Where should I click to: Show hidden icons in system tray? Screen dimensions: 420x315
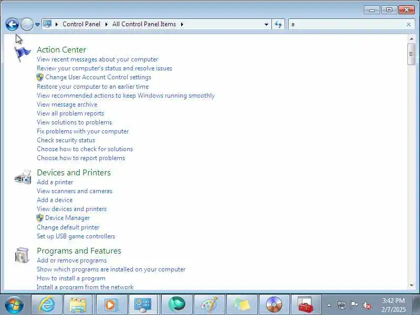click(x=329, y=305)
